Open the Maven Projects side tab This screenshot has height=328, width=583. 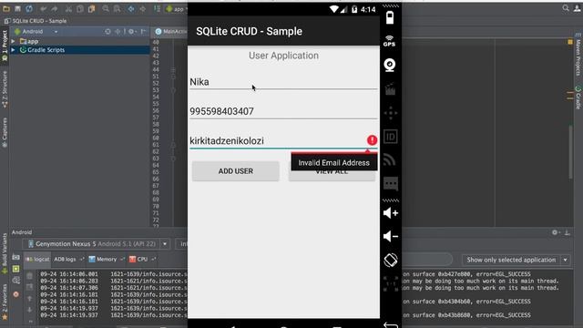[578, 55]
